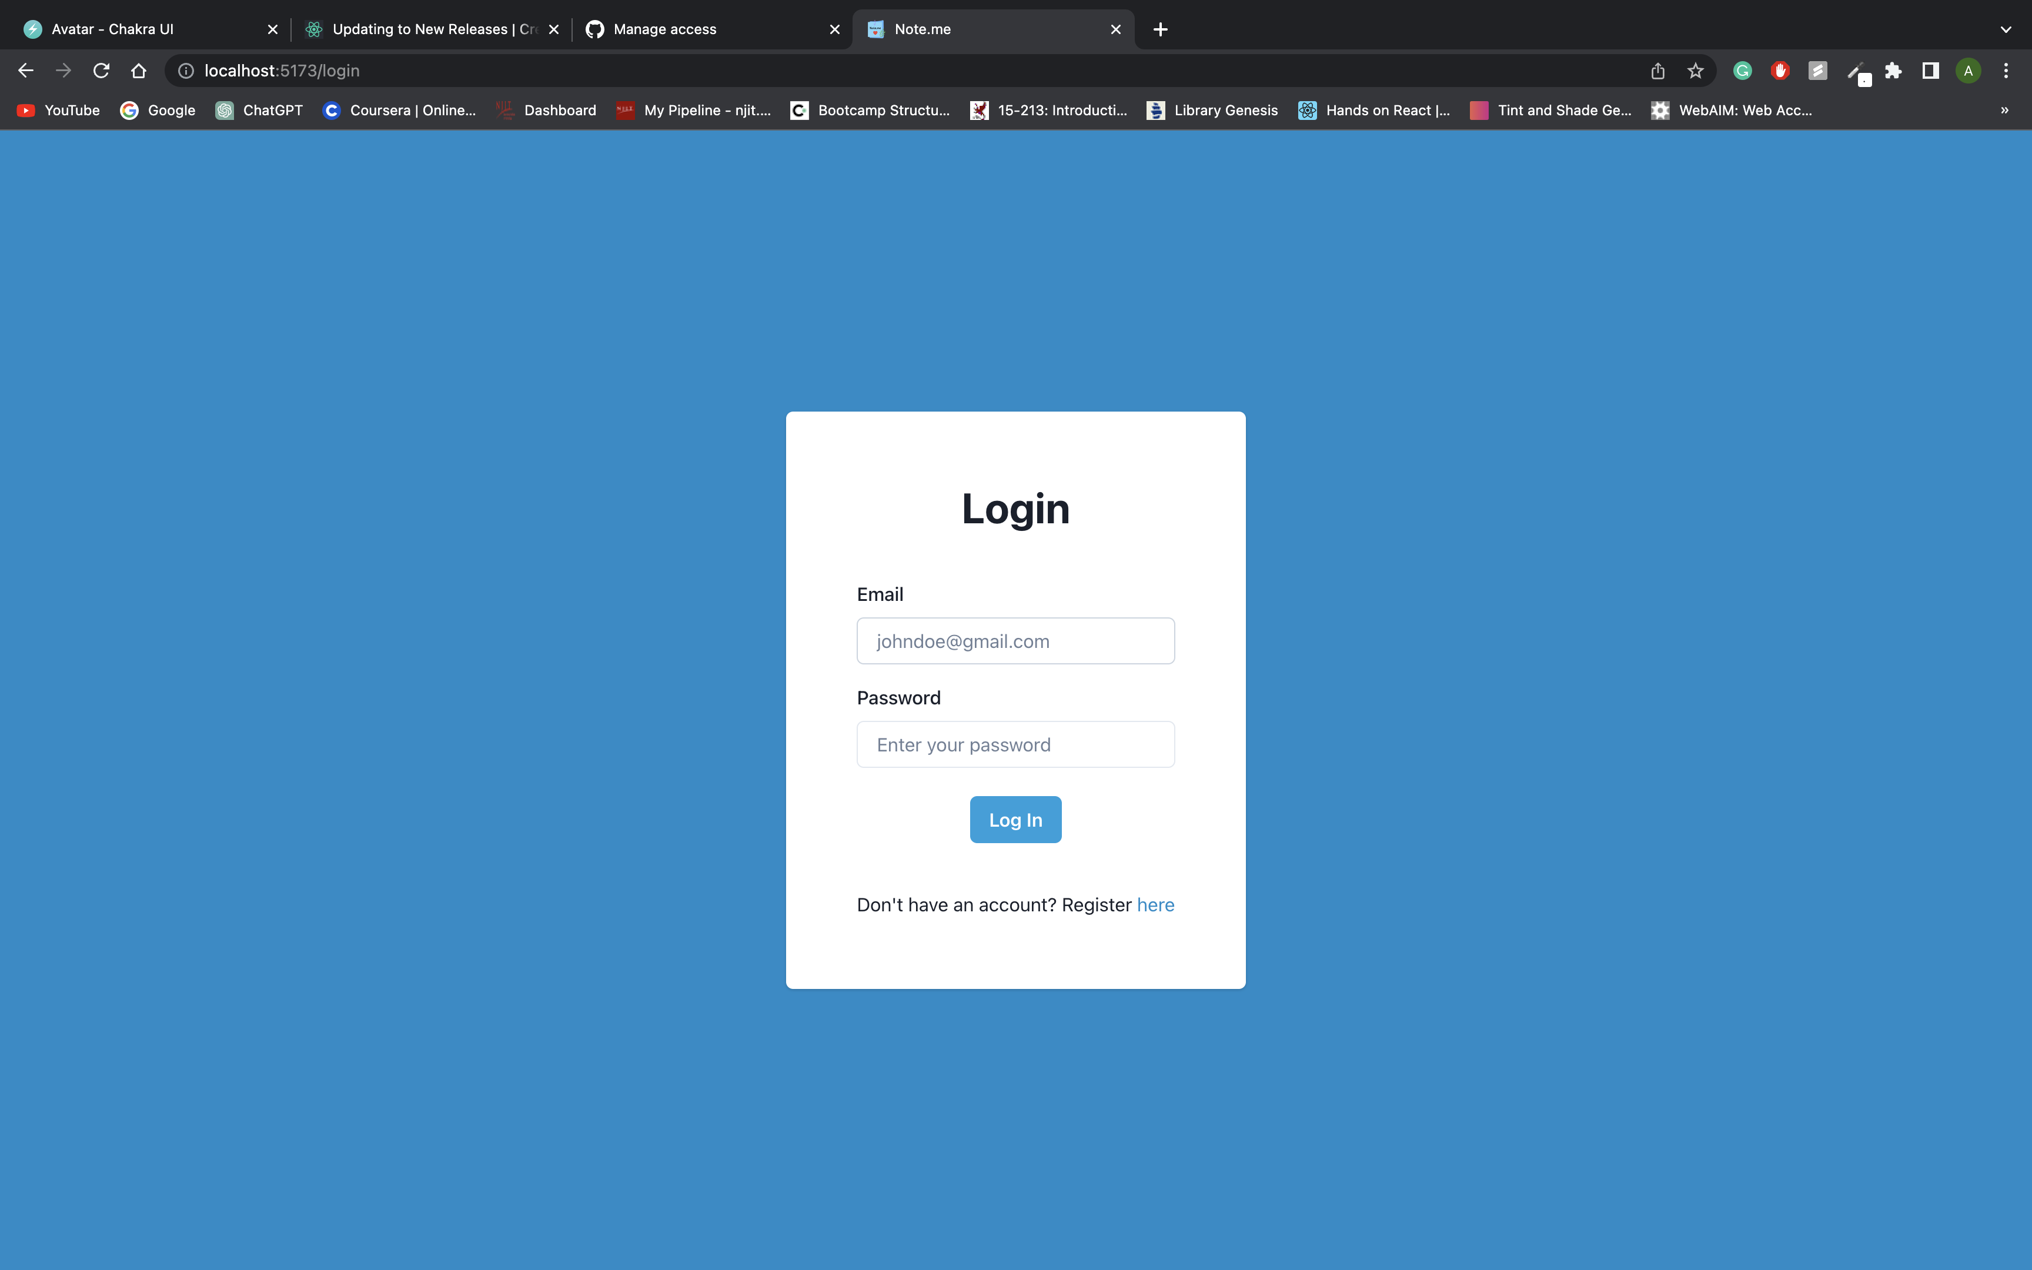The height and width of the screenshot is (1270, 2032).
Task: Open the Extensions puzzle piece icon
Action: point(1893,71)
